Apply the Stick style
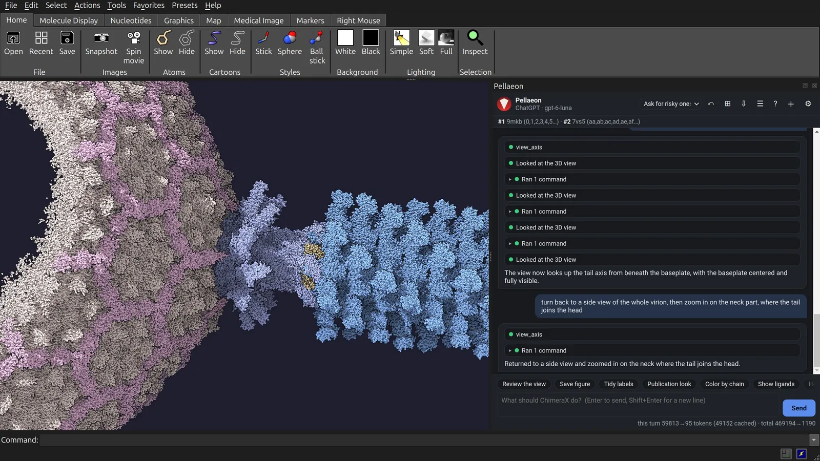This screenshot has width=820, height=461. click(x=263, y=43)
